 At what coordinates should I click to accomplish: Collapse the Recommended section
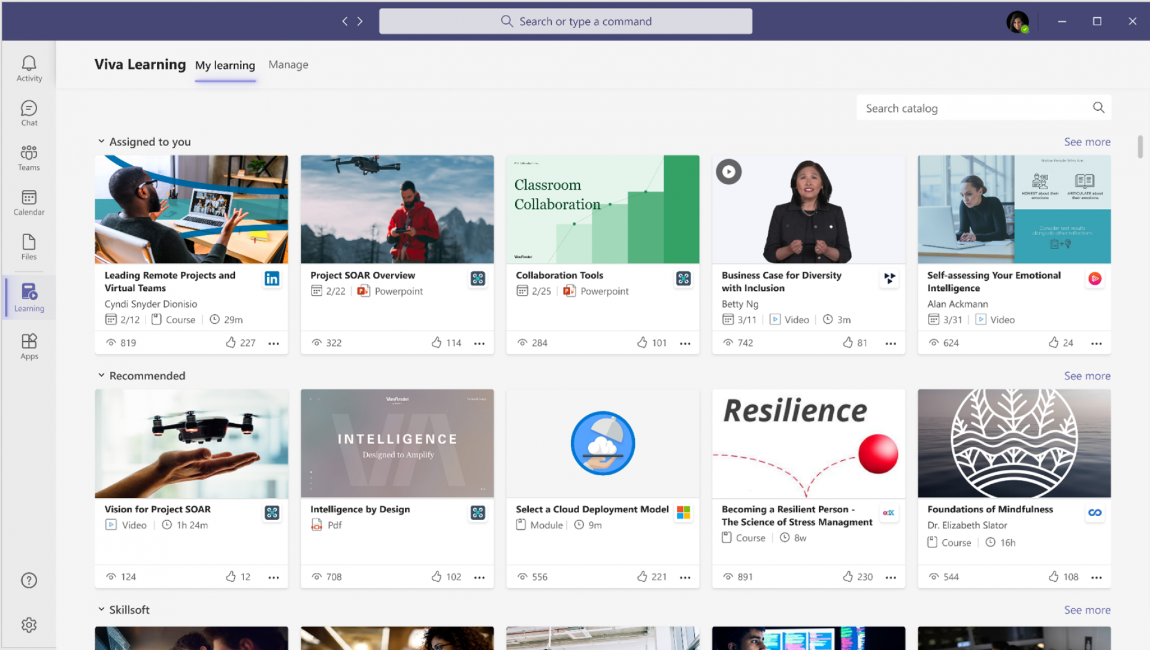click(101, 375)
